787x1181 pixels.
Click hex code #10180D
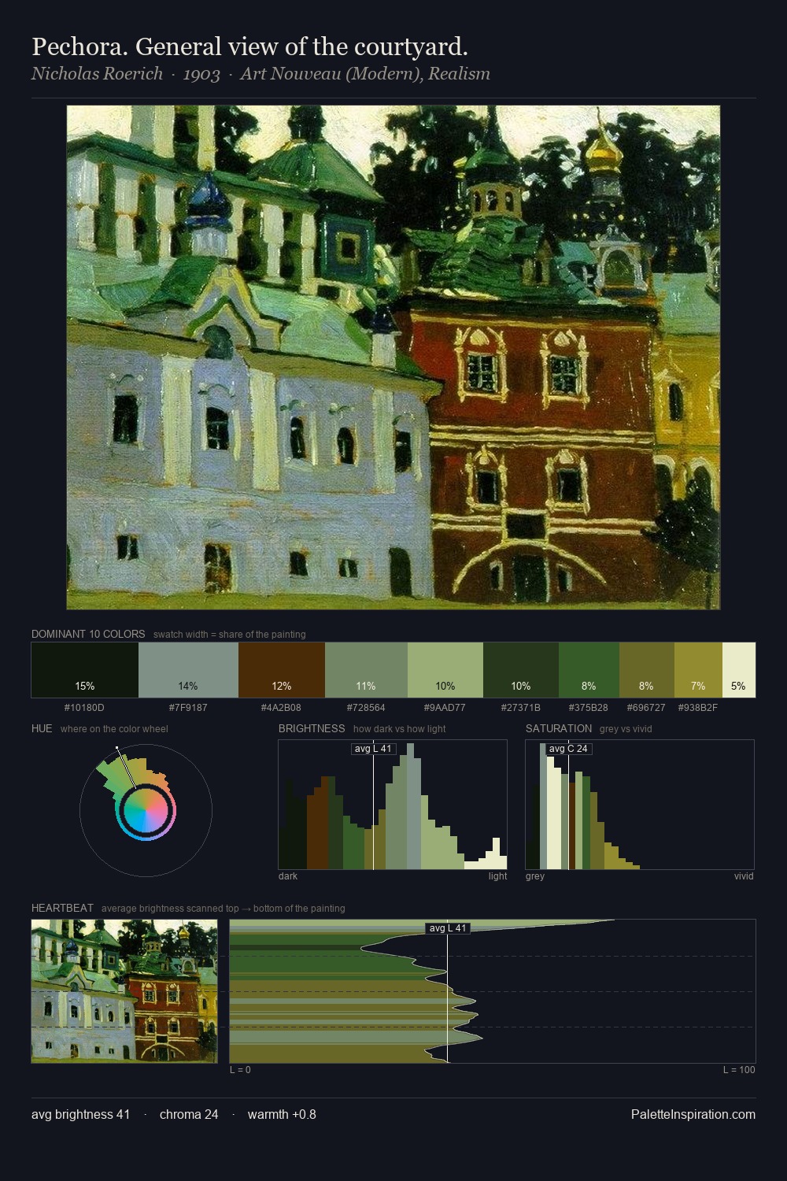tap(84, 708)
